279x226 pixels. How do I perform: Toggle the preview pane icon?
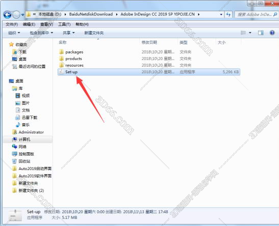click(x=261, y=33)
